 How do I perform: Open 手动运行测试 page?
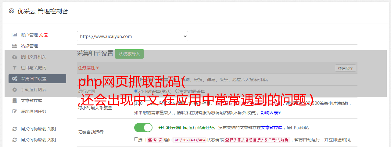[34, 90]
